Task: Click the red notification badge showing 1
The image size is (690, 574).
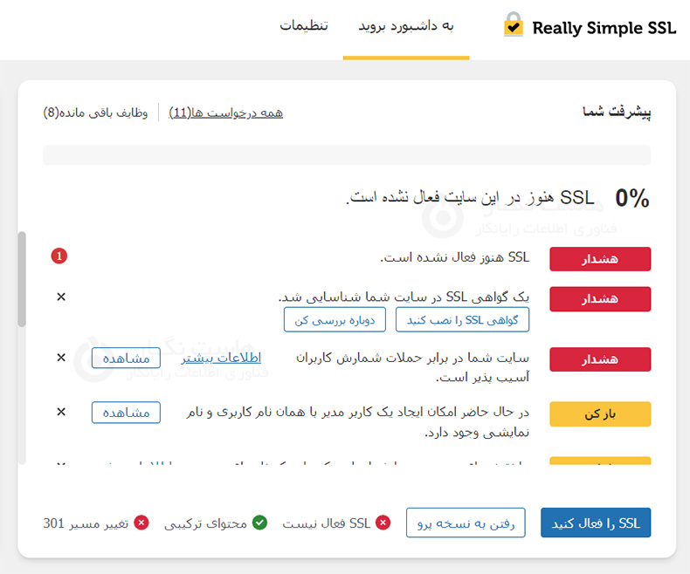Action: tap(59, 256)
